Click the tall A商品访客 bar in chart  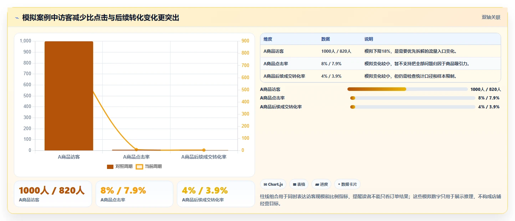tap(69, 96)
